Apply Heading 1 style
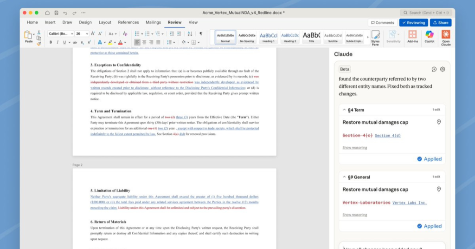Screen dimensions: 475x249 coord(269,37)
